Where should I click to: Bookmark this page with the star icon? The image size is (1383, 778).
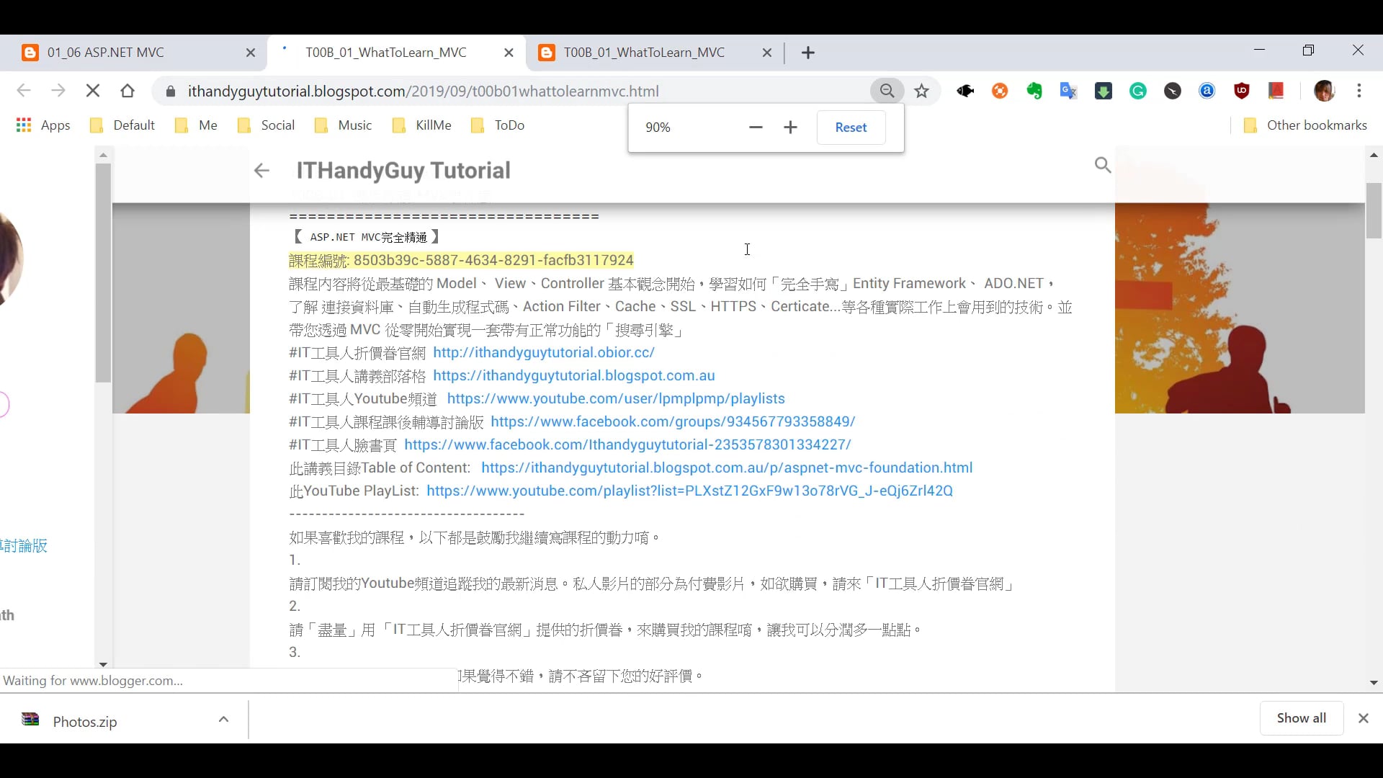[x=922, y=91]
